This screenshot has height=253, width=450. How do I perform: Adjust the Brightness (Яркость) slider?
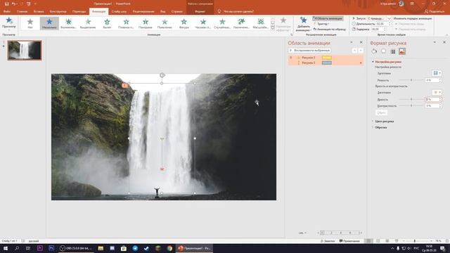coord(411,99)
